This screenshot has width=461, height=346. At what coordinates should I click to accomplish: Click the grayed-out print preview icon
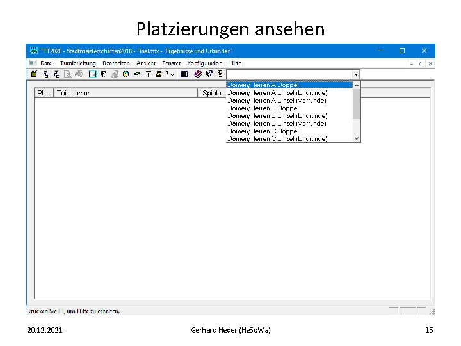click(x=67, y=74)
